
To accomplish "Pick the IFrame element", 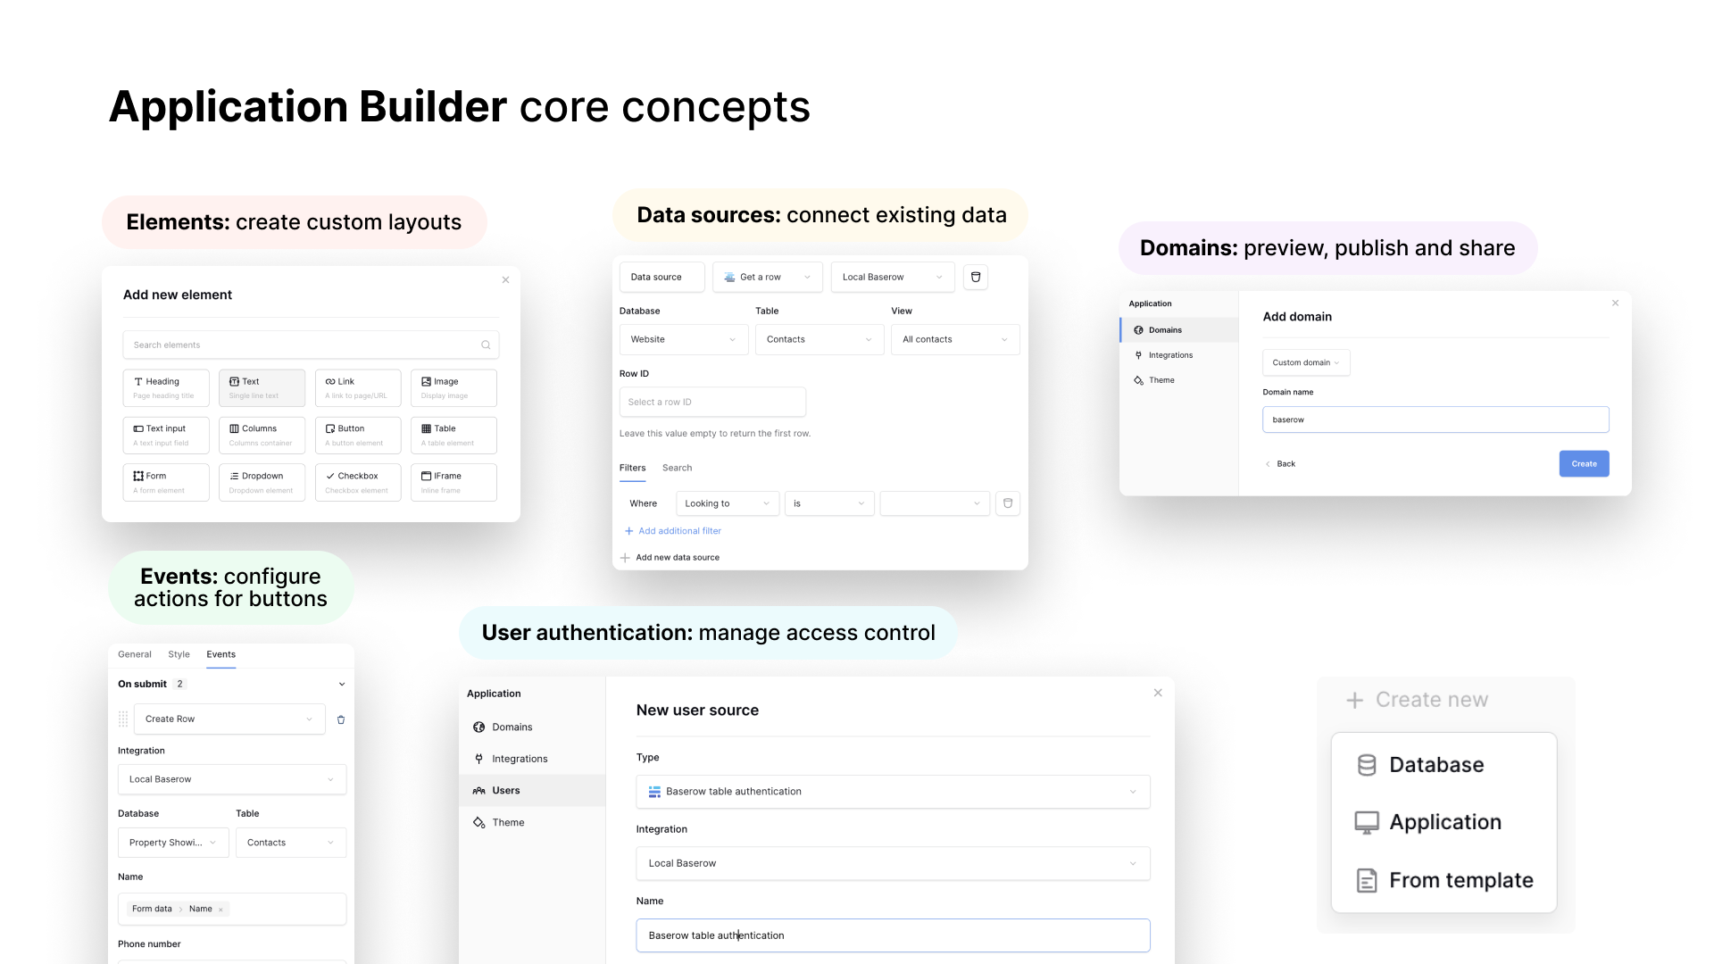I will (x=453, y=482).
